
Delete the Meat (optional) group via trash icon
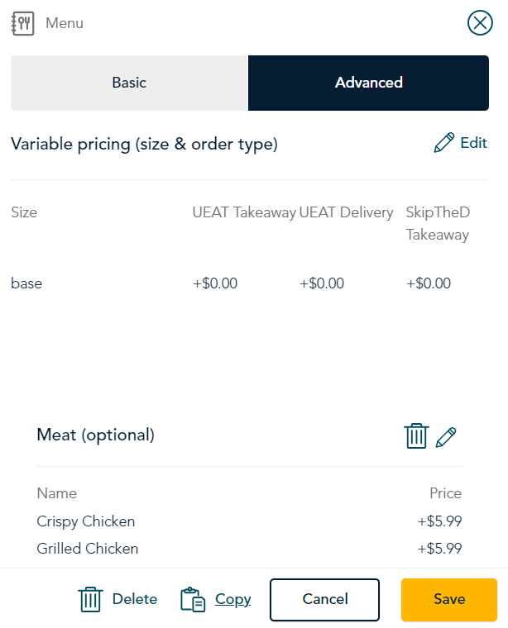(x=416, y=436)
